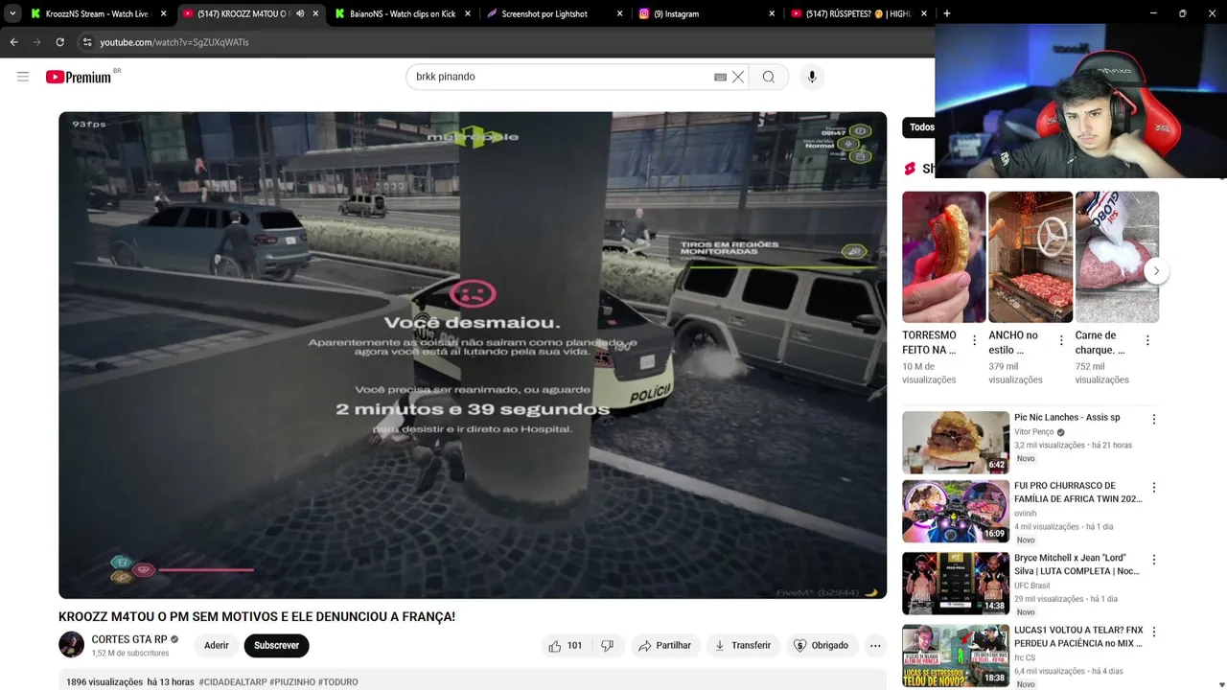Close the BaianoNS Kick tab

467,13
